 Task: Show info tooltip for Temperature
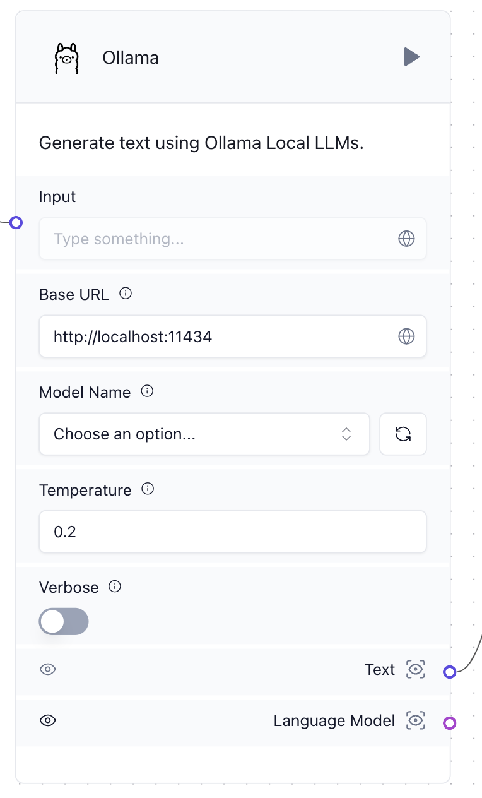point(148,489)
